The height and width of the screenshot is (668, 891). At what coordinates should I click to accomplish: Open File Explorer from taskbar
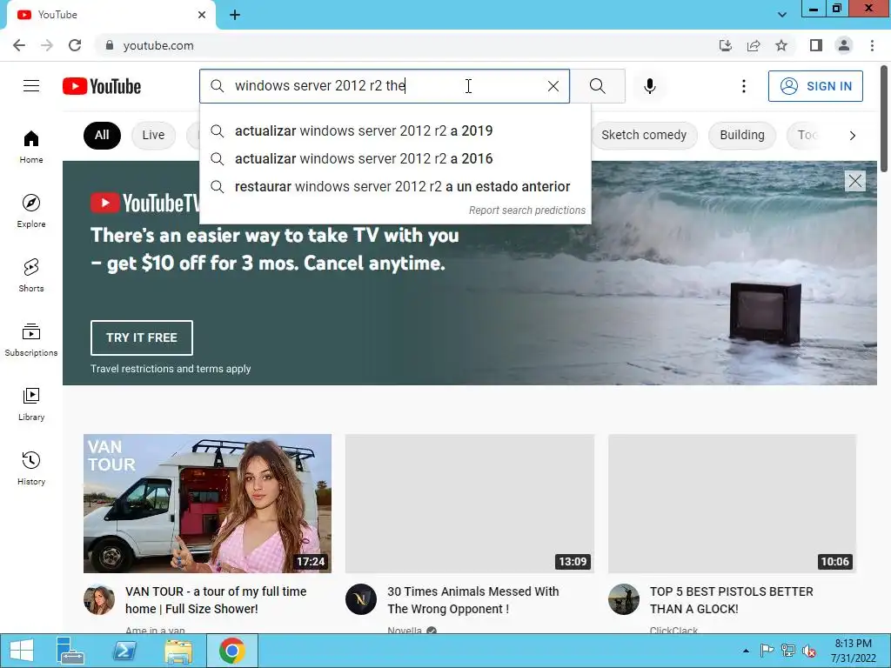click(178, 651)
